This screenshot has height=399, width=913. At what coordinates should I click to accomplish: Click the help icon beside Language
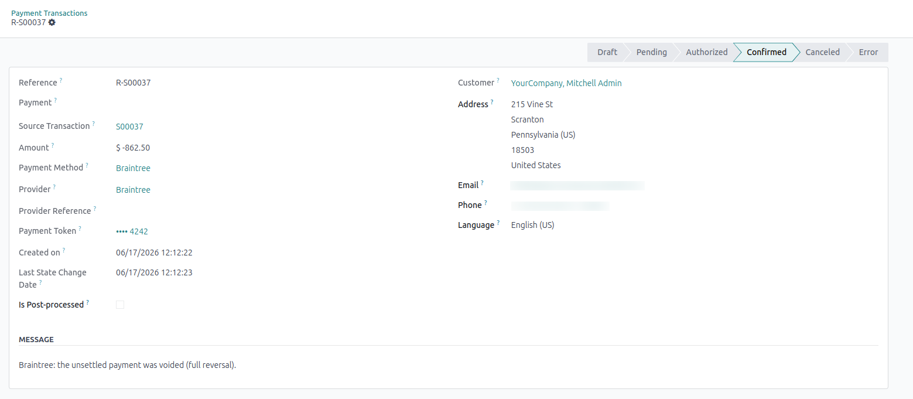(x=498, y=222)
